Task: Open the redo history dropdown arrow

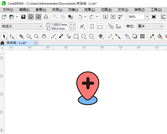Action: [x=97, y=17]
